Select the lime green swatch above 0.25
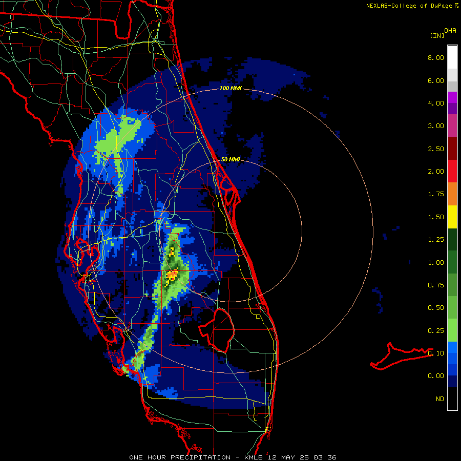Viewport: 461px width, 461px height. 452,330
